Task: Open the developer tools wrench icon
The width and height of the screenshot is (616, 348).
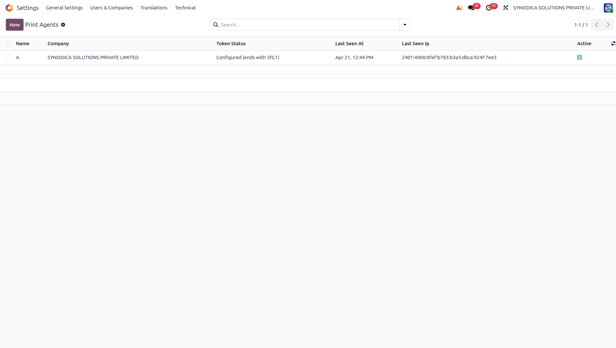Action: click(x=506, y=8)
